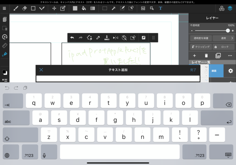Click the eyedropper in floating toolbar
The image size is (236, 165).
click(x=98, y=38)
